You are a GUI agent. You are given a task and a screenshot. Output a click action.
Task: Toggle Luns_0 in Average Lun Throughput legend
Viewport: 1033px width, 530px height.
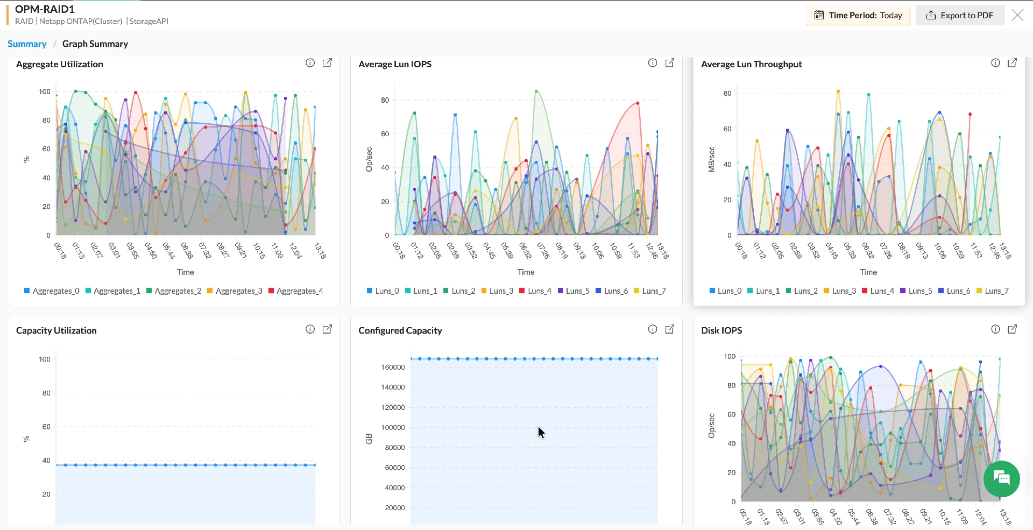click(x=725, y=291)
